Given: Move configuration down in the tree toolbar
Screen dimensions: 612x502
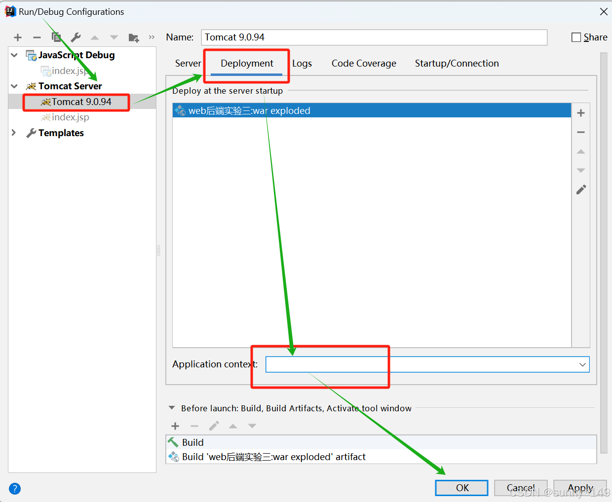Looking at the screenshot, I should click(x=114, y=37).
